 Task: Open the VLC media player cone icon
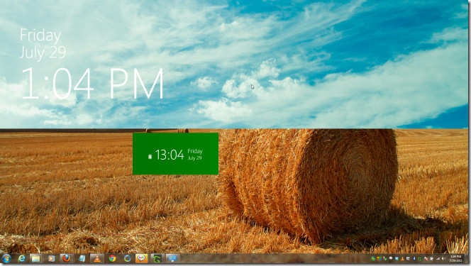pyautogui.click(x=96, y=258)
